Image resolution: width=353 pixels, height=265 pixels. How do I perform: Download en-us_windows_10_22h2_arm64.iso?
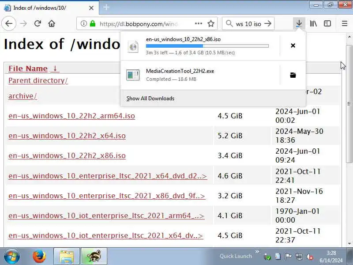71,116
